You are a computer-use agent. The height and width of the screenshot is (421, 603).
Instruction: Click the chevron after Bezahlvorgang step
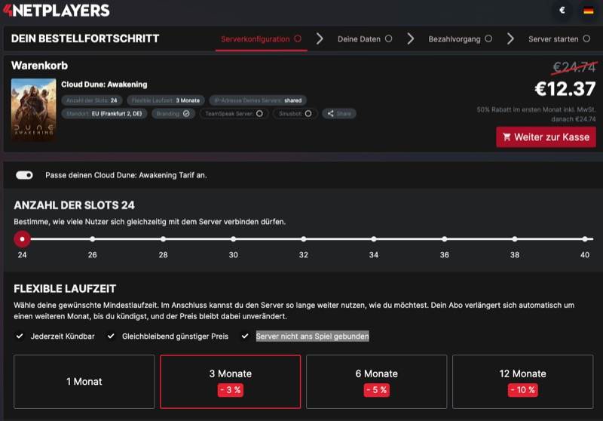(x=510, y=39)
